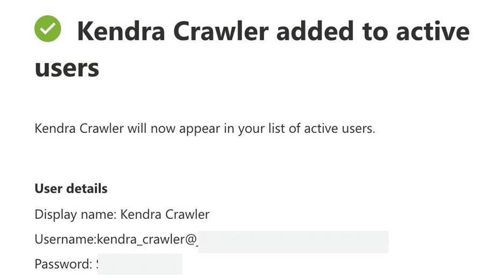484x278 pixels.
Task: Click the bold "users" title word
Action: 67,68
